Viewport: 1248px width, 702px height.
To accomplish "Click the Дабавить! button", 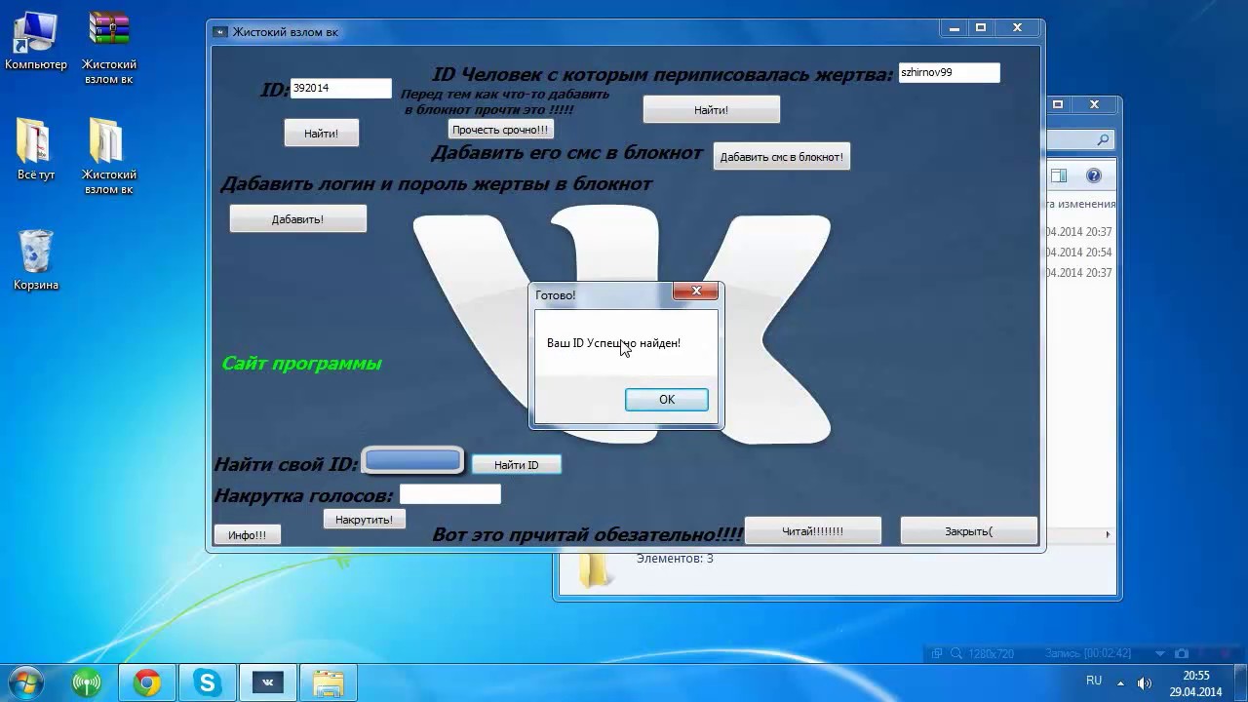I will click(298, 219).
